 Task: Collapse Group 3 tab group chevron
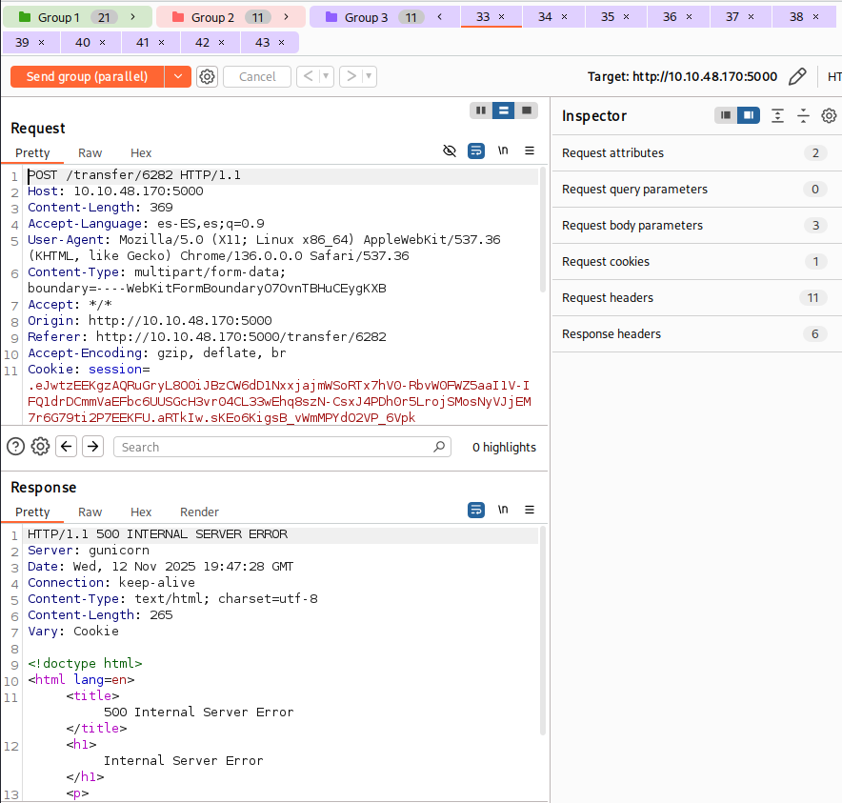(x=440, y=17)
